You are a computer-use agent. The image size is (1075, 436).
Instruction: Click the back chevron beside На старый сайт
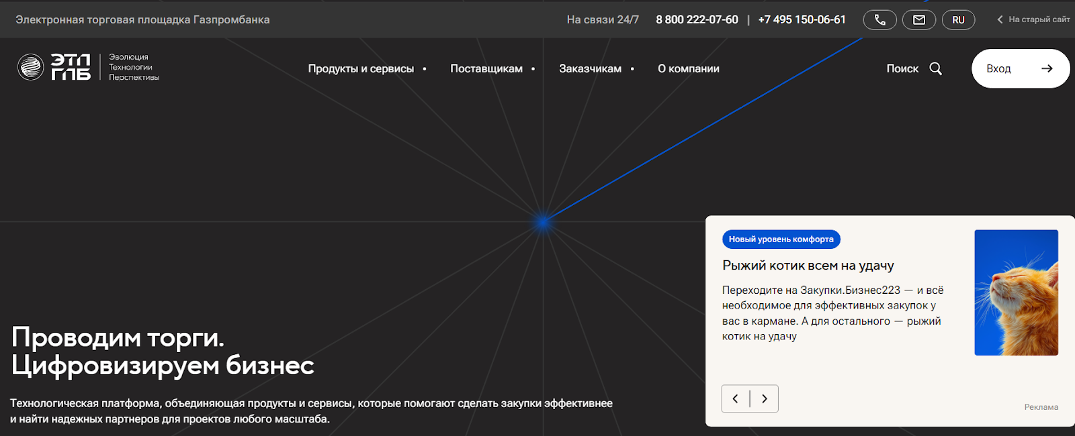tap(1000, 20)
